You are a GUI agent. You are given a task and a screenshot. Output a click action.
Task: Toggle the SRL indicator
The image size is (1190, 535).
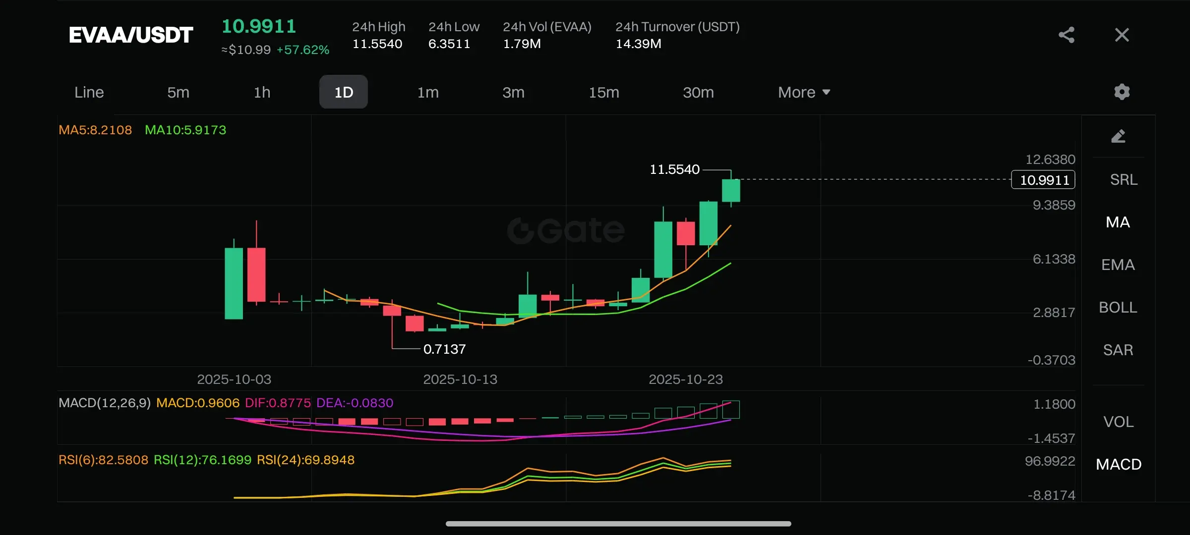(1123, 179)
